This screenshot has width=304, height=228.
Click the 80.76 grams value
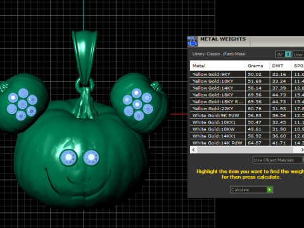point(255,109)
